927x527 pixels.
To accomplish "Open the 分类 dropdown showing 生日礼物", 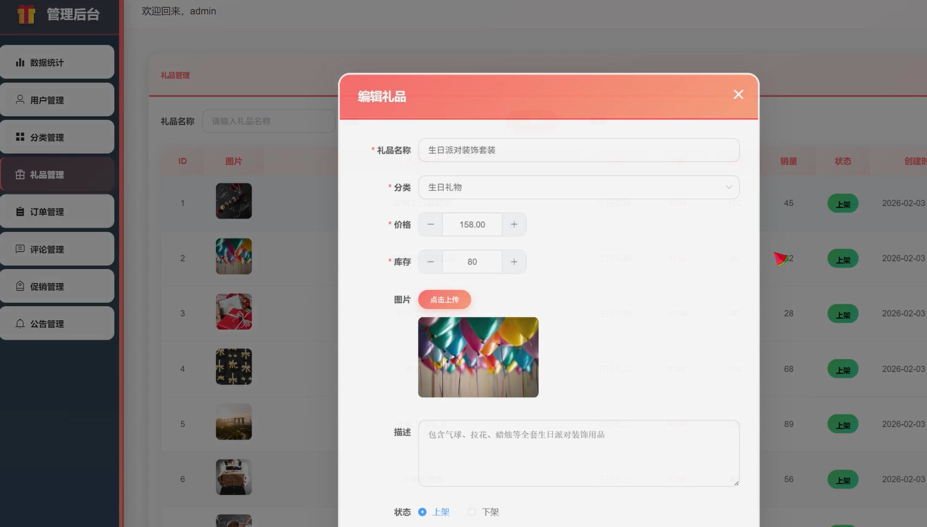I will [x=579, y=187].
